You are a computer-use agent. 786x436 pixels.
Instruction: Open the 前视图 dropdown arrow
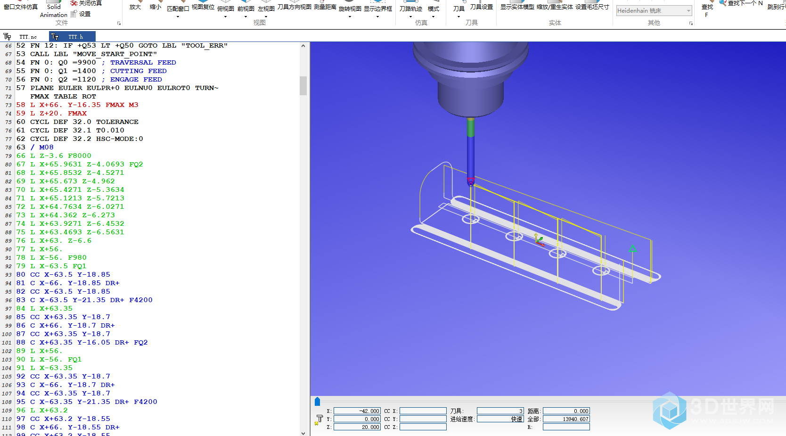[246, 16]
